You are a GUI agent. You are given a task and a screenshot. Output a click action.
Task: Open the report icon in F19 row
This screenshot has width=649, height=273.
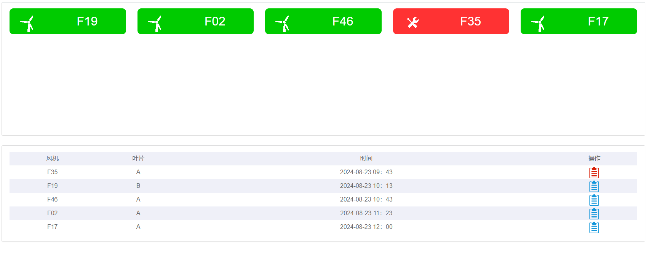pos(594,186)
